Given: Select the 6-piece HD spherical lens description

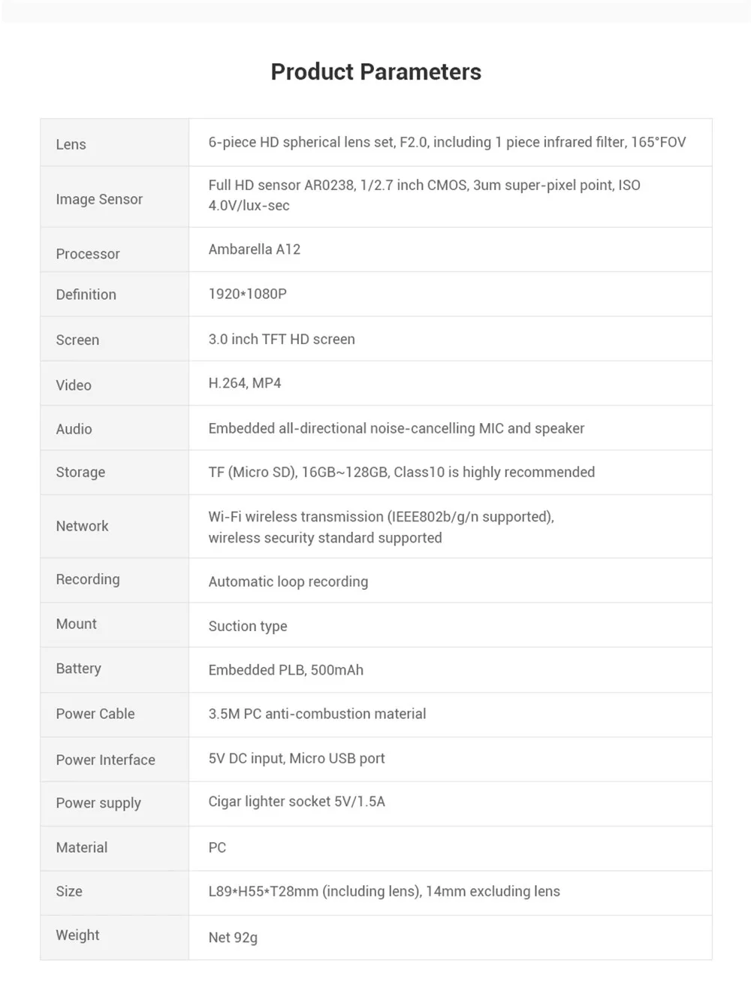Looking at the screenshot, I should pyautogui.click(x=447, y=142).
